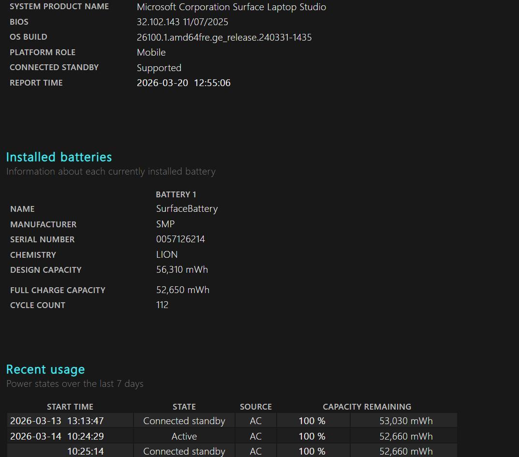Click the 'Active' state cell
Viewport: 519px width, 457px height.
pos(184,436)
